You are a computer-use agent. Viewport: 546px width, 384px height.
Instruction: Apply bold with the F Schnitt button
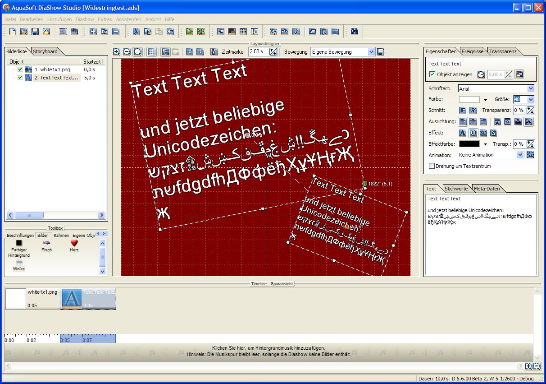point(462,110)
